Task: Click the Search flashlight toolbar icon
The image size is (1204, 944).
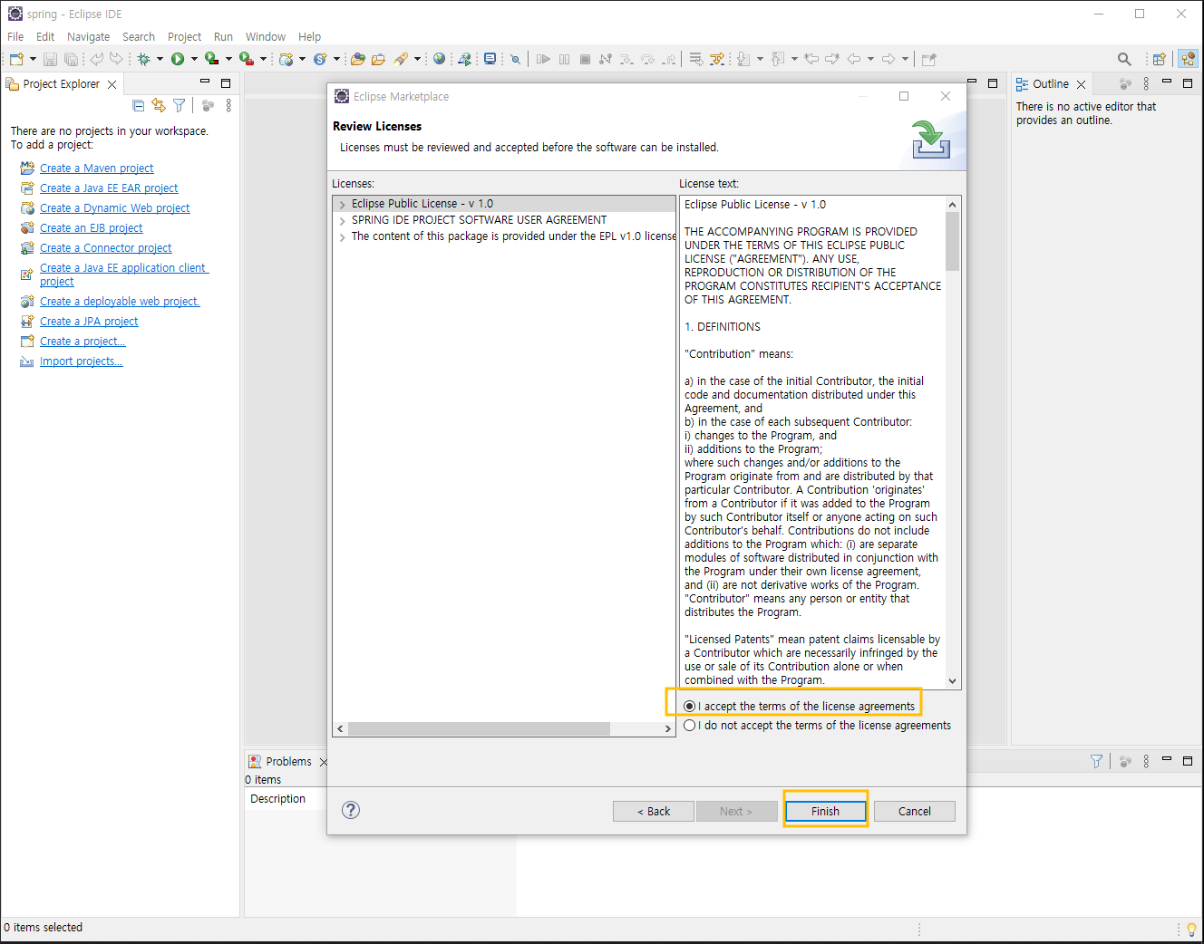Action: coord(401,59)
